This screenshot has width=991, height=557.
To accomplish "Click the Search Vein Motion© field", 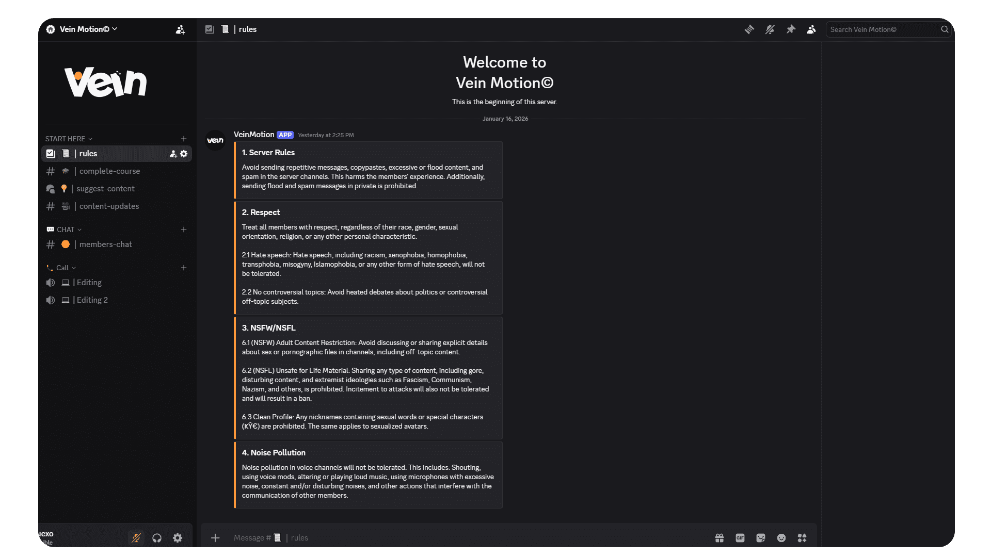I will coord(884,29).
